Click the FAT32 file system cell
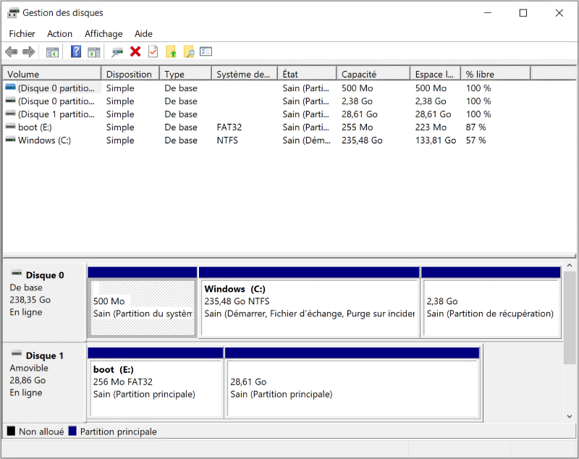 [229, 127]
